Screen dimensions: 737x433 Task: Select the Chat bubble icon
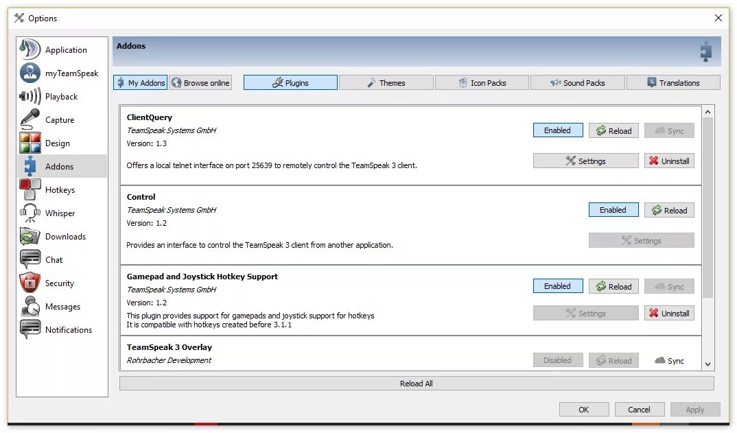[x=30, y=259]
